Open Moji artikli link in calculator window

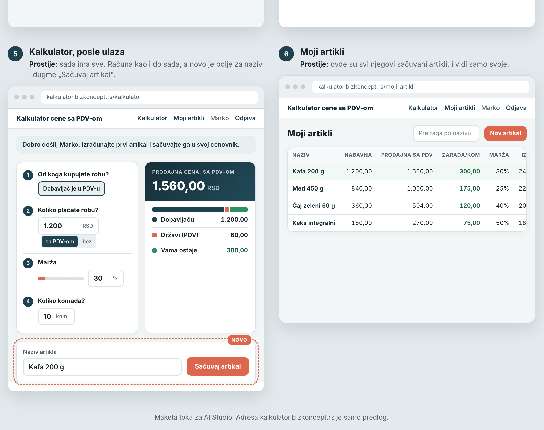pos(189,118)
